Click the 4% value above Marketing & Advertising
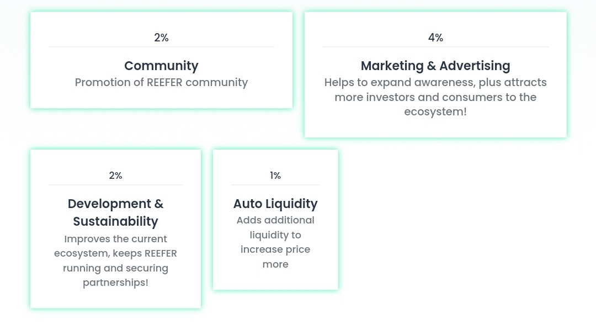The image size is (596, 330). coord(435,38)
